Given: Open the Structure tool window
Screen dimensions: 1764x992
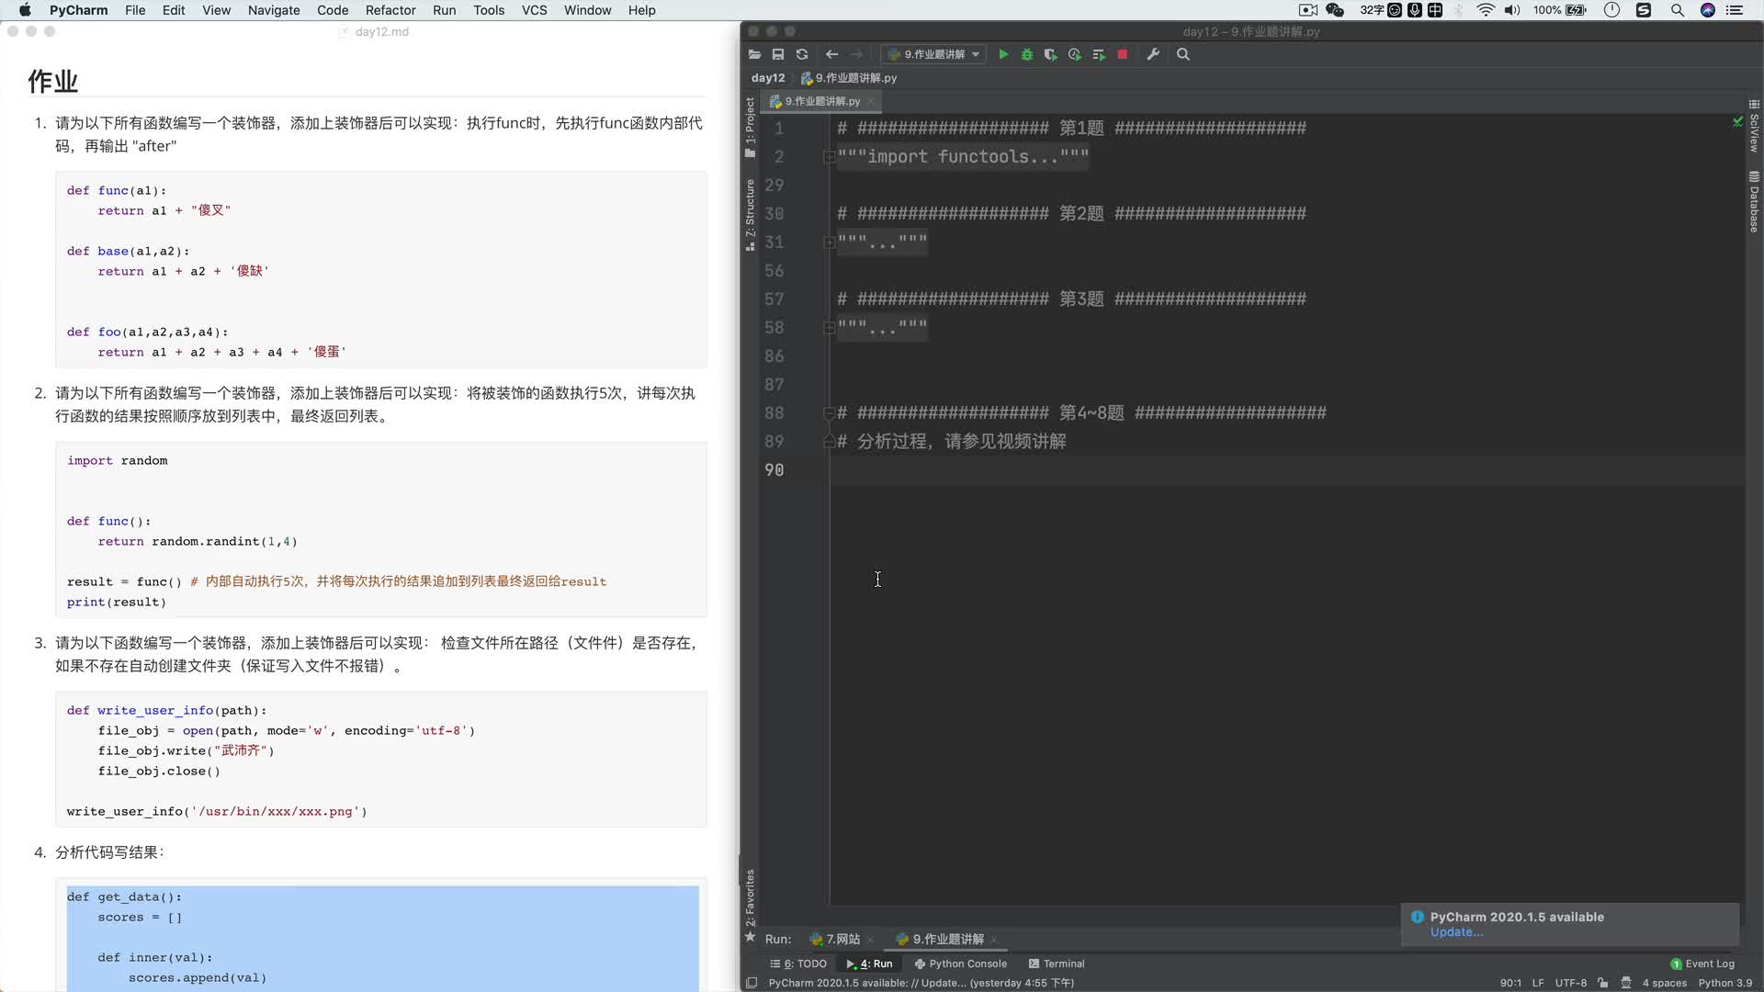Looking at the screenshot, I should pos(750,214).
